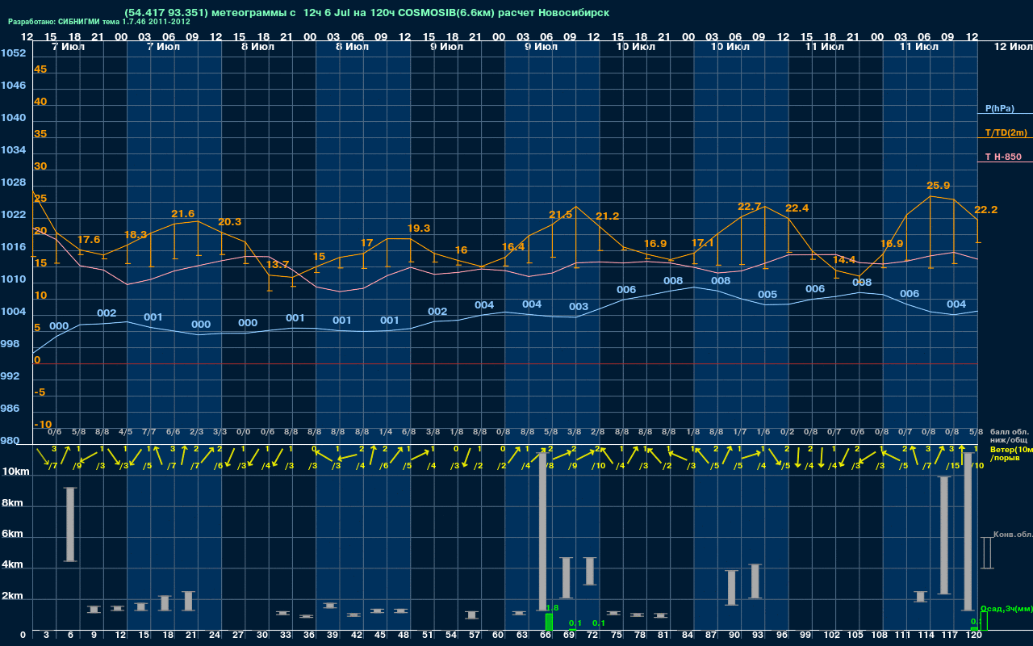Click the 21.2 temperature label

point(608,216)
